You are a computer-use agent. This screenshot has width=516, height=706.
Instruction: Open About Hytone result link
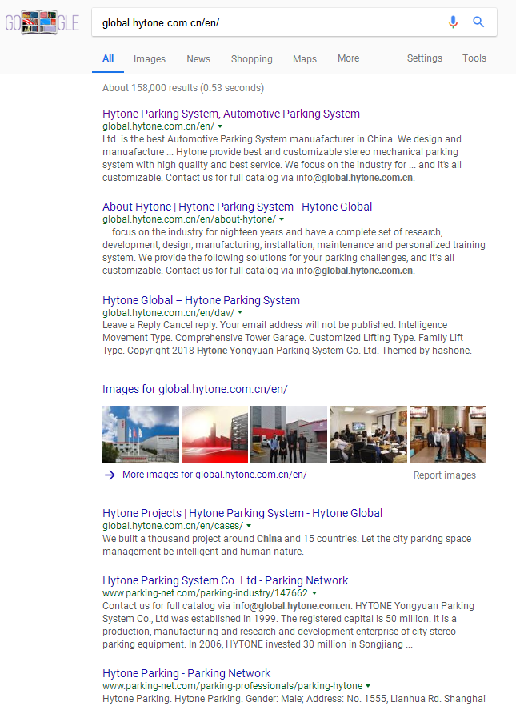tap(237, 207)
